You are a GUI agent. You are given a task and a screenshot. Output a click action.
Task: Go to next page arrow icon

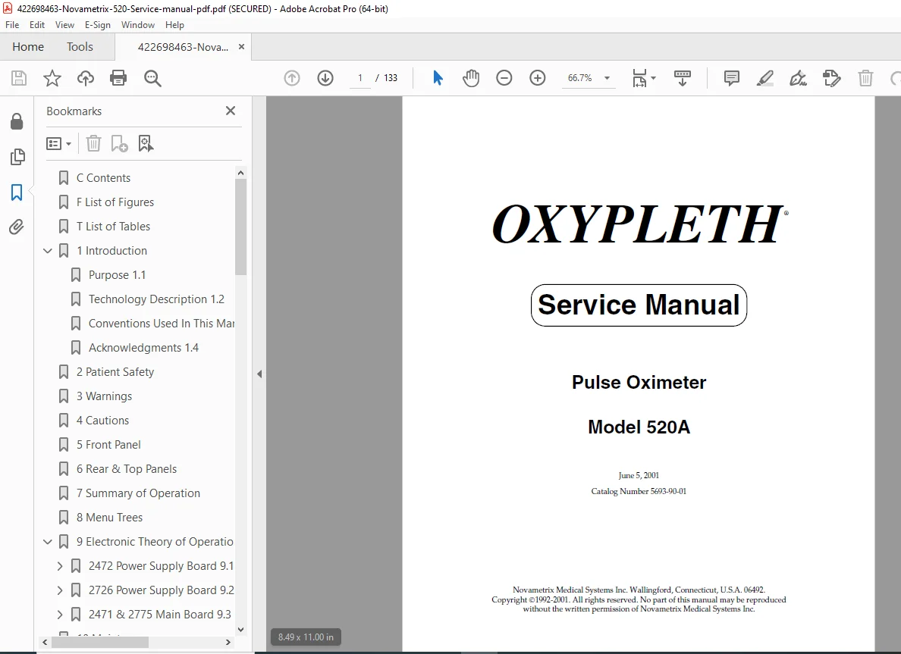point(325,78)
